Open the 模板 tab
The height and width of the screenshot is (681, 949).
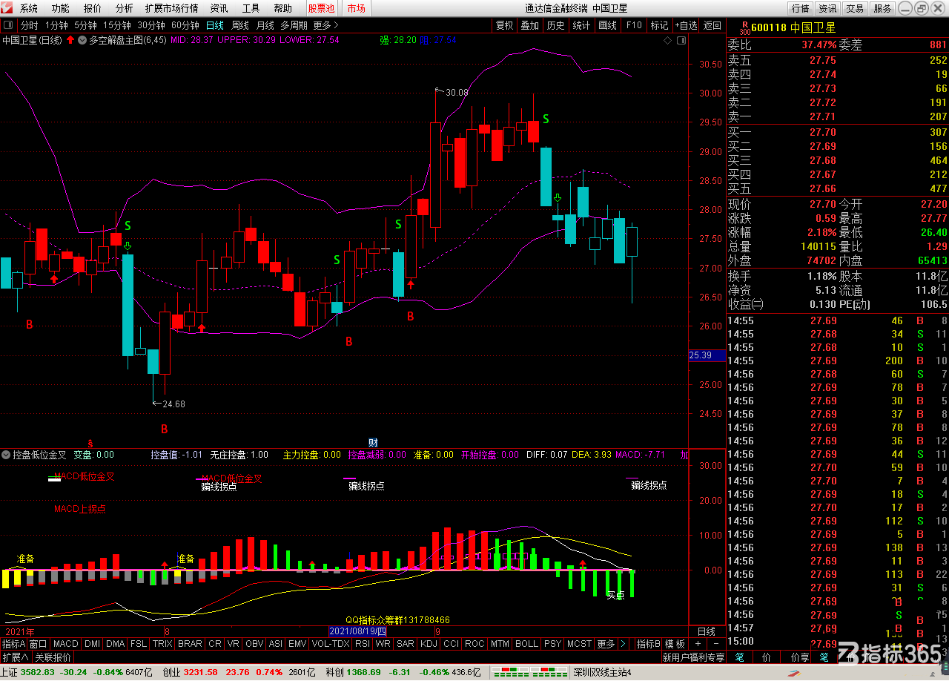[675, 644]
